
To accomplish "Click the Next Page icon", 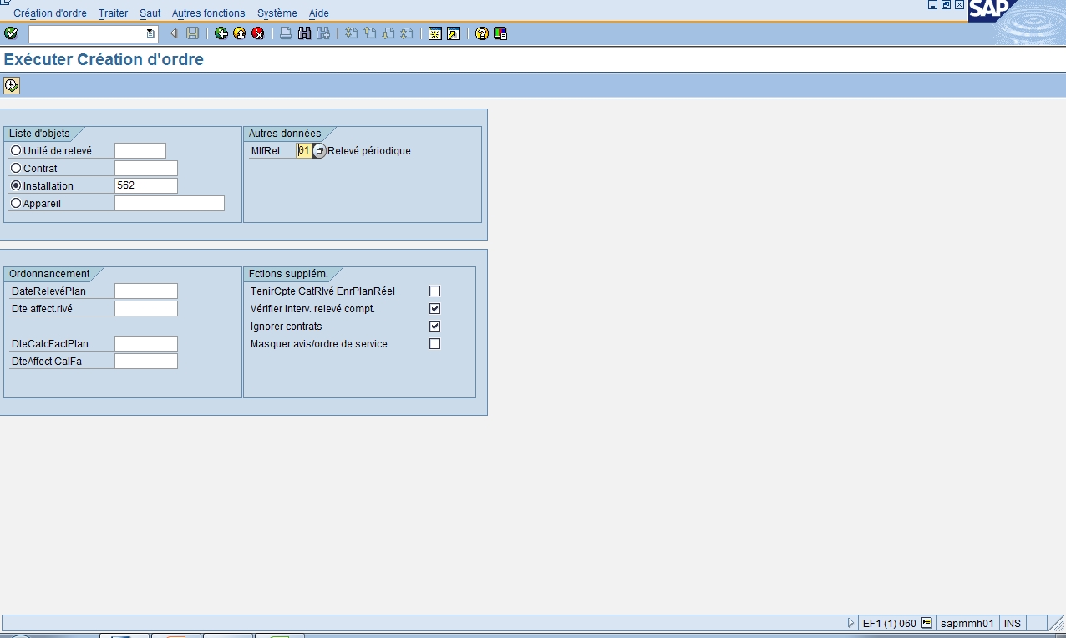I will (388, 33).
